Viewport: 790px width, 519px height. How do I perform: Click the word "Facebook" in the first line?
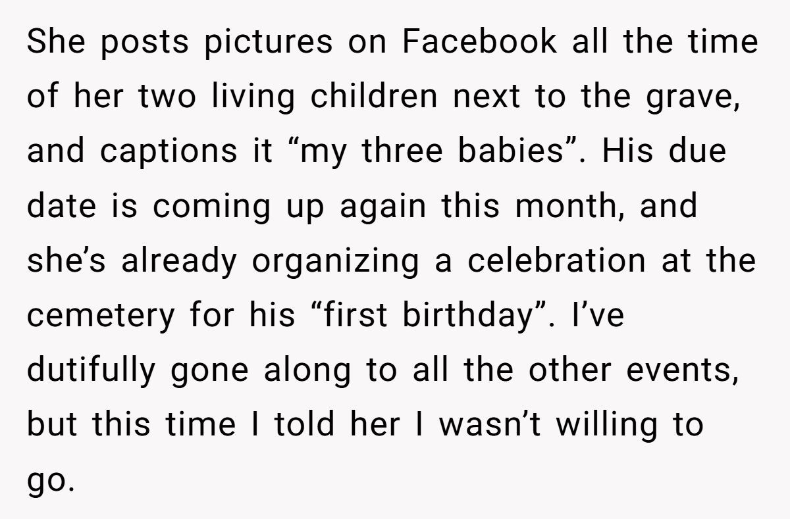point(481,43)
